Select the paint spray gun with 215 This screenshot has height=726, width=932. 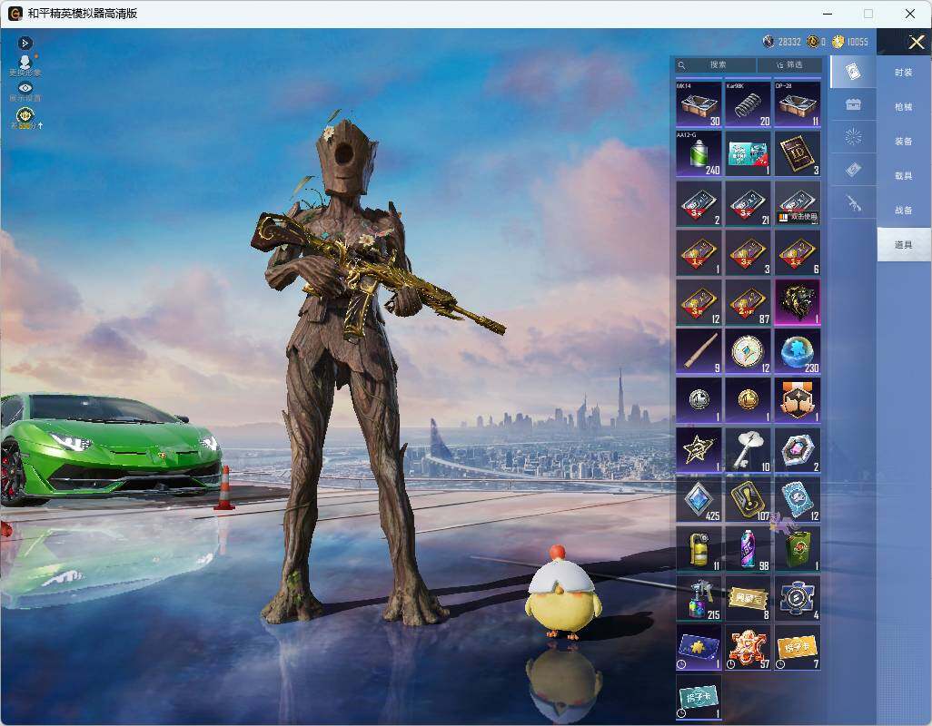coord(699,599)
